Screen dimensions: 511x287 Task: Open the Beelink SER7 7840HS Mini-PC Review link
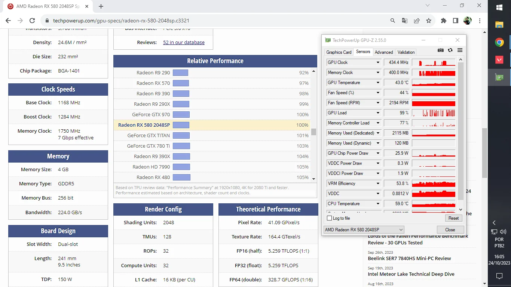[409, 258]
